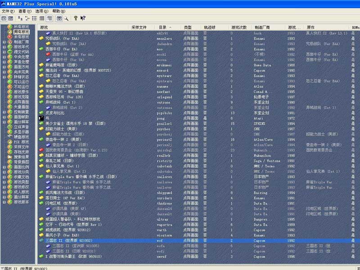
Task: Click the black pong game icon
Action: pos(41,118)
